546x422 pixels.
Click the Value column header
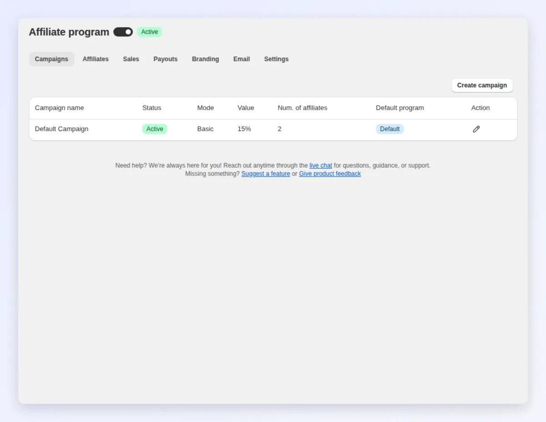tap(246, 108)
